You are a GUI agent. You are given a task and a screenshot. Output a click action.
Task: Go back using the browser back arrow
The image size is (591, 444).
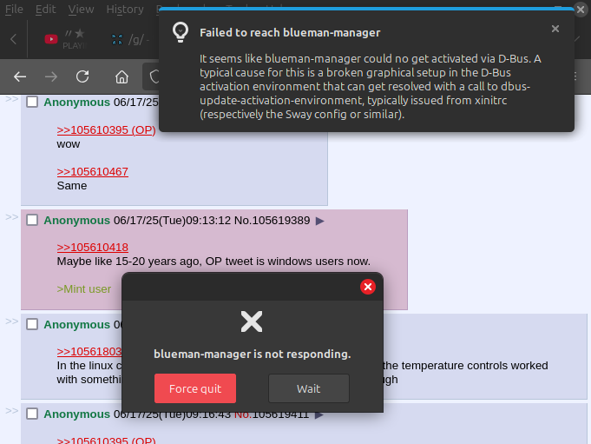(x=20, y=77)
